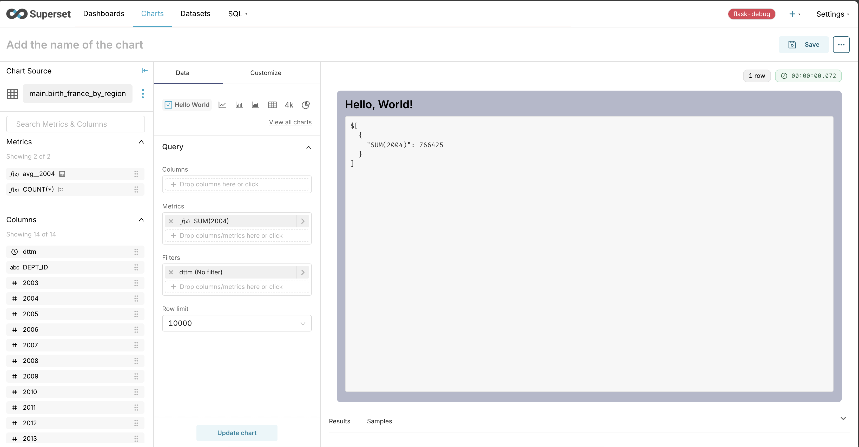Collapse the Chart Source panel
Image resolution: width=859 pixels, height=447 pixels.
coord(144,70)
